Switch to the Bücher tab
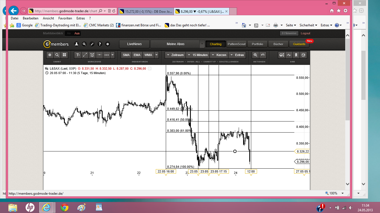Viewport: 380px width, 213px height. pyautogui.click(x=278, y=44)
